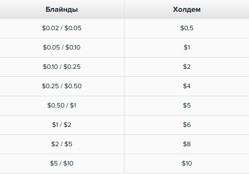
Task: Select the $0.10 / $0.25 blinds cell
Action: tap(62, 67)
